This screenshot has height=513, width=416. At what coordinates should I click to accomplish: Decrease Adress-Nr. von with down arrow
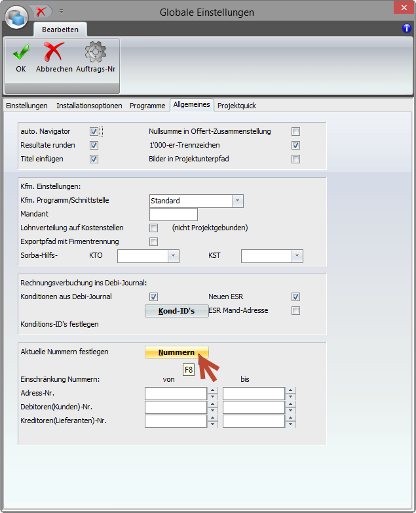tap(213, 396)
